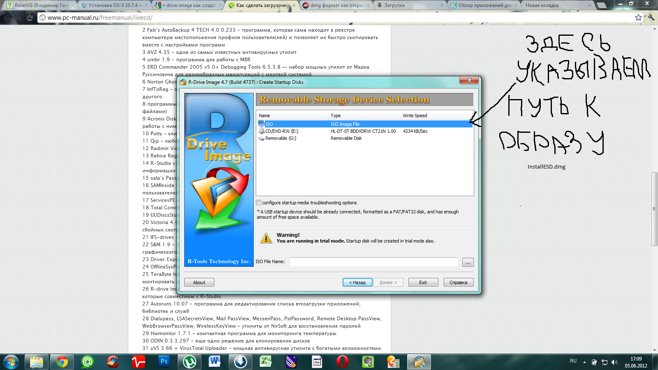Click '4234 KB/Sec' write speed value
The height and width of the screenshot is (370, 658).
click(415, 131)
